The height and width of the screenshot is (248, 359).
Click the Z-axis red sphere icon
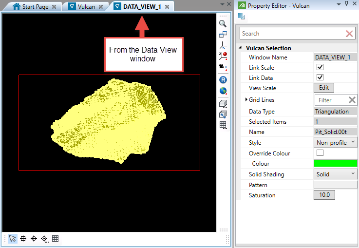point(223,56)
